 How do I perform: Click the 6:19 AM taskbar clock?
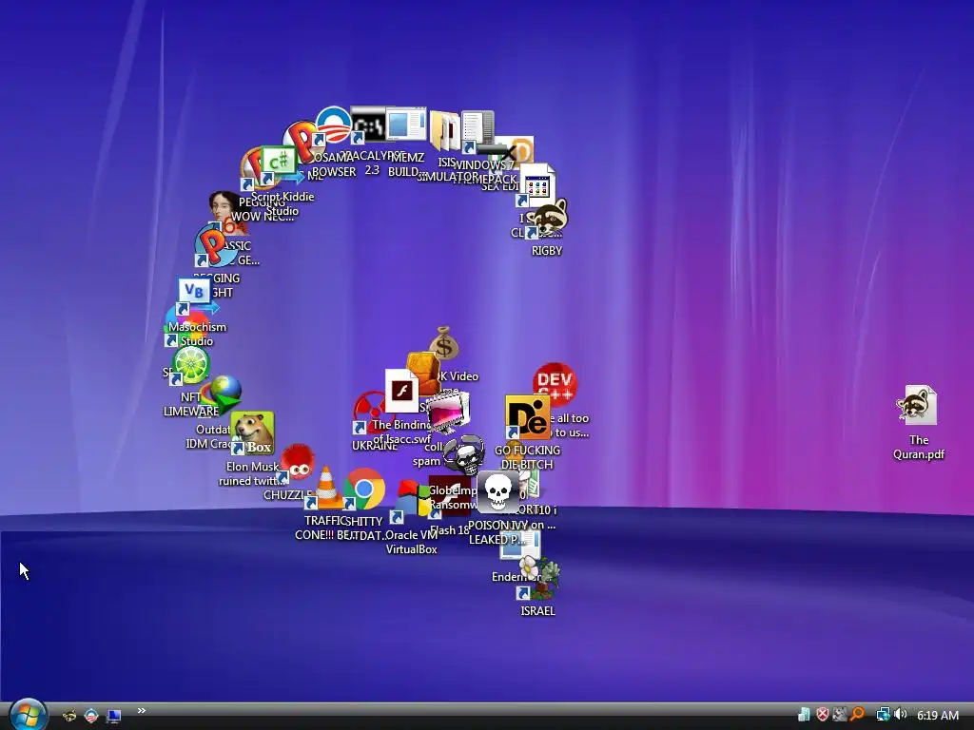pos(937,715)
